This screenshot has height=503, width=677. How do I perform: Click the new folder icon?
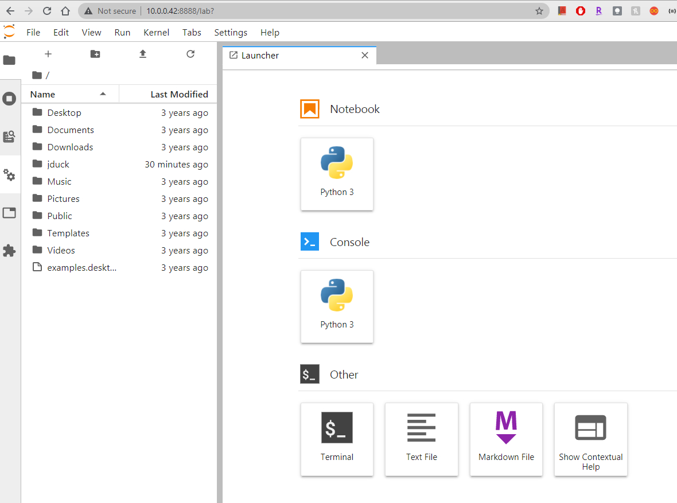95,53
